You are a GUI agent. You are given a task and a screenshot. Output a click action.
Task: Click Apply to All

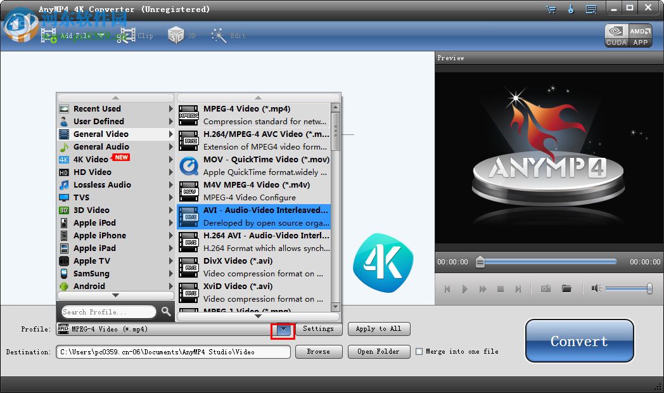(x=378, y=328)
